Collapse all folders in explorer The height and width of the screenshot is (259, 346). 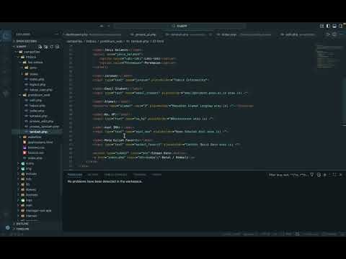(57, 47)
